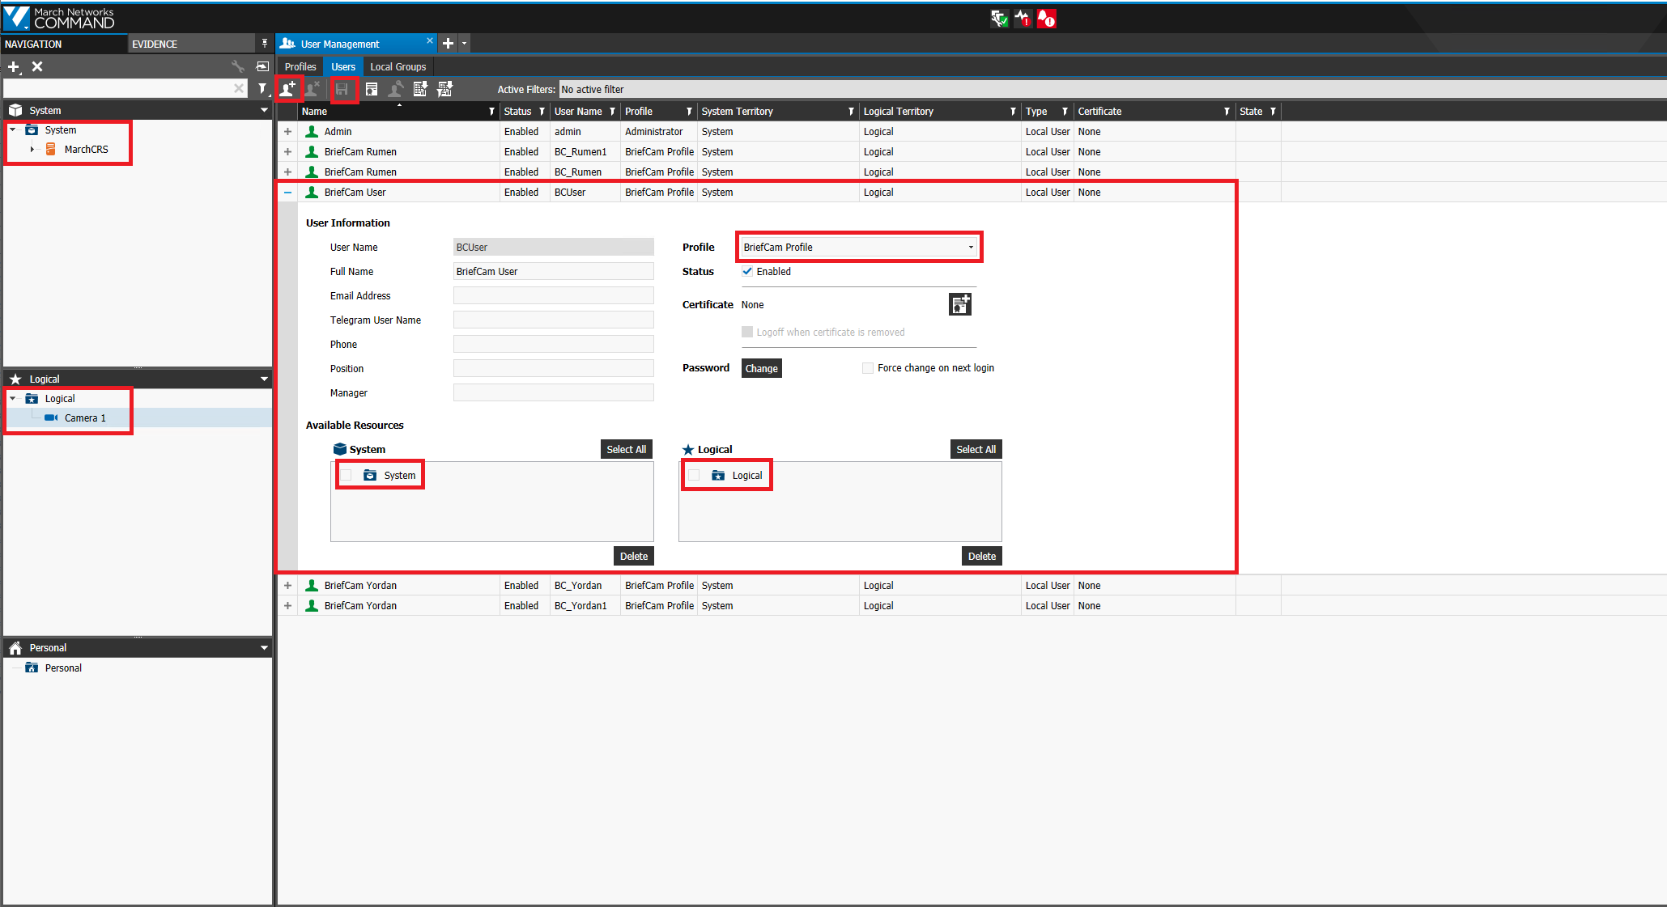Click the certificate toolbar icon
This screenshot has width=1667, height=907.
pos(372,89)
